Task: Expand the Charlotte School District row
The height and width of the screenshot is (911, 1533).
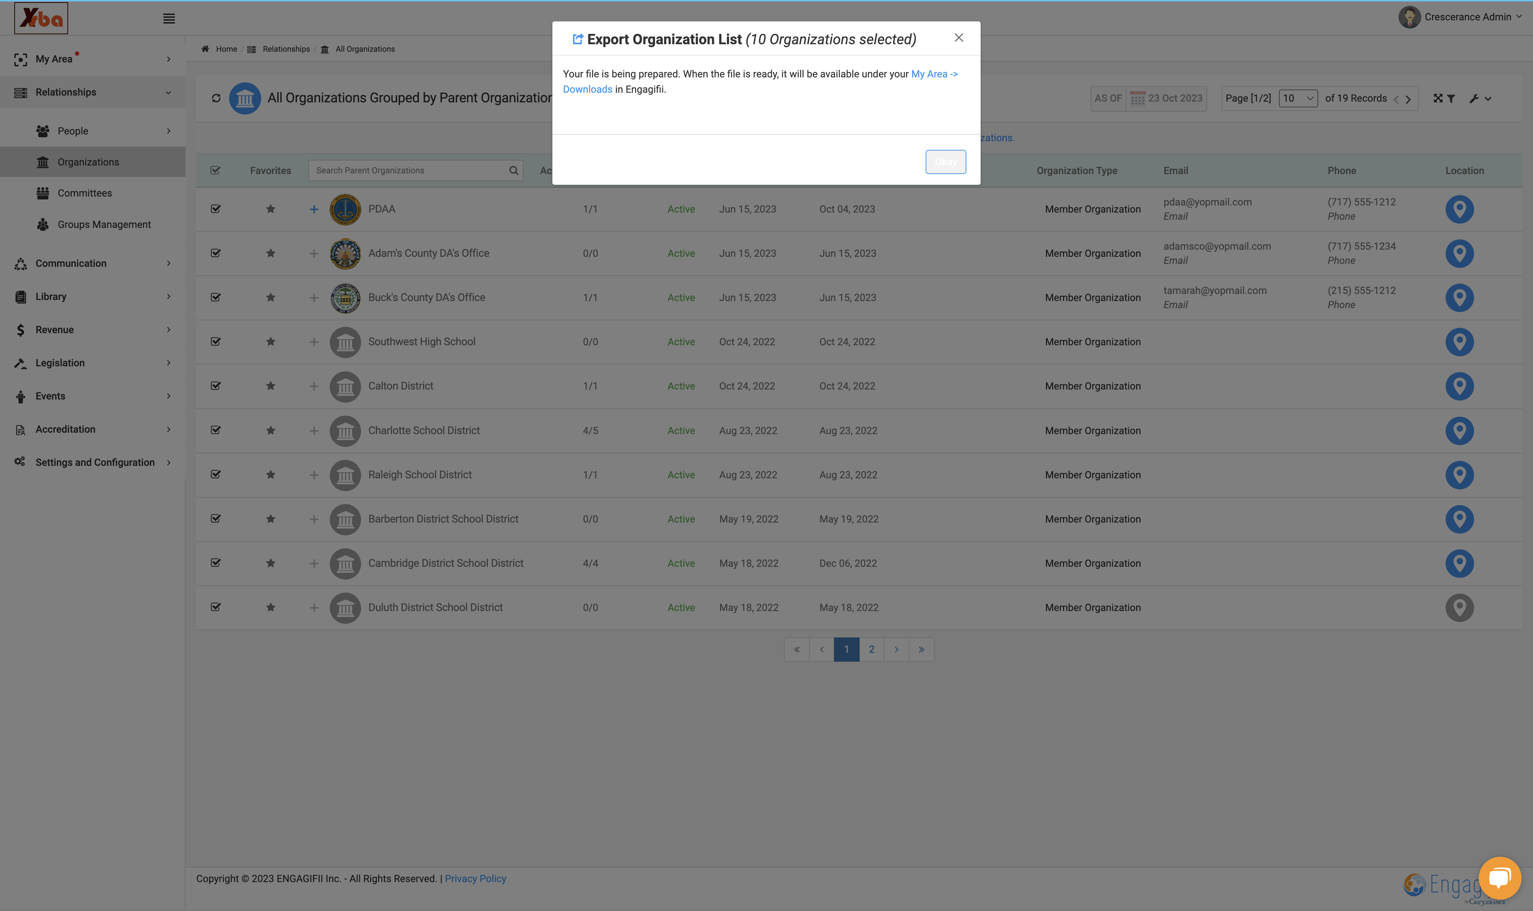Action: pyautogui.click(x=314, y=431)
